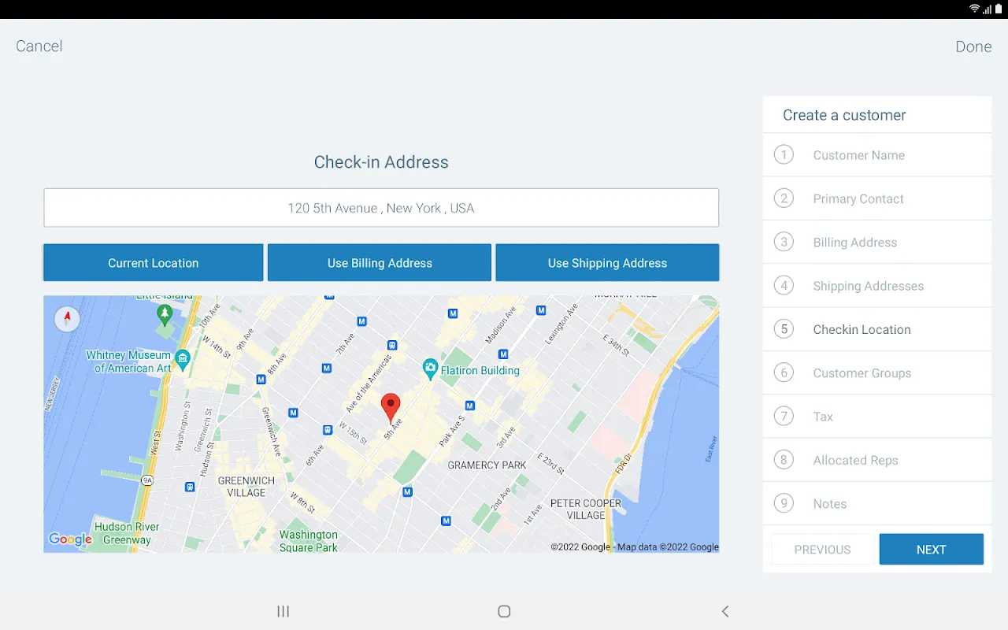Open Android recent apps button
This screenshot has width=1008, height=630.
point(283,611)
